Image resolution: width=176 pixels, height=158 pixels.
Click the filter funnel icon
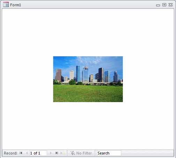pos(72,153)
